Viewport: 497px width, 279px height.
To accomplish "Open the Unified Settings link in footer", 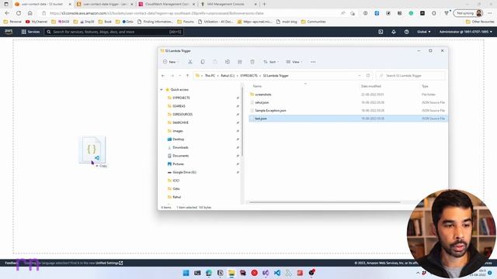I will click(x=109, y=263).
